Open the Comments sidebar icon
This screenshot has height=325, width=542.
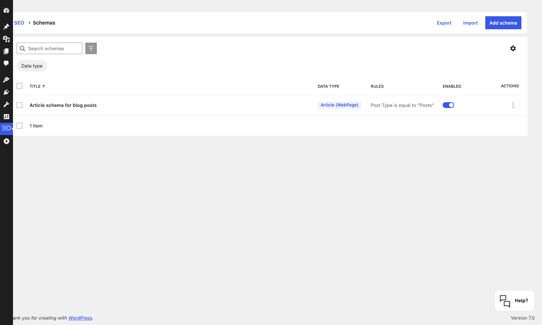pos(6,64)
